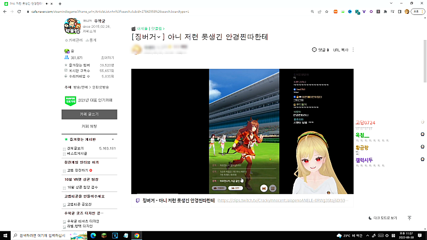Open the zoom magnifier icon in the address bar
Image resolution: width=427 pixels, height=240 pixels.
[312, 12]
